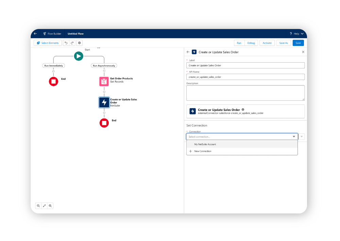The width and height of the screenshot is (340, 241).
Task: Fit the flow to view
Action: (44, 206)
